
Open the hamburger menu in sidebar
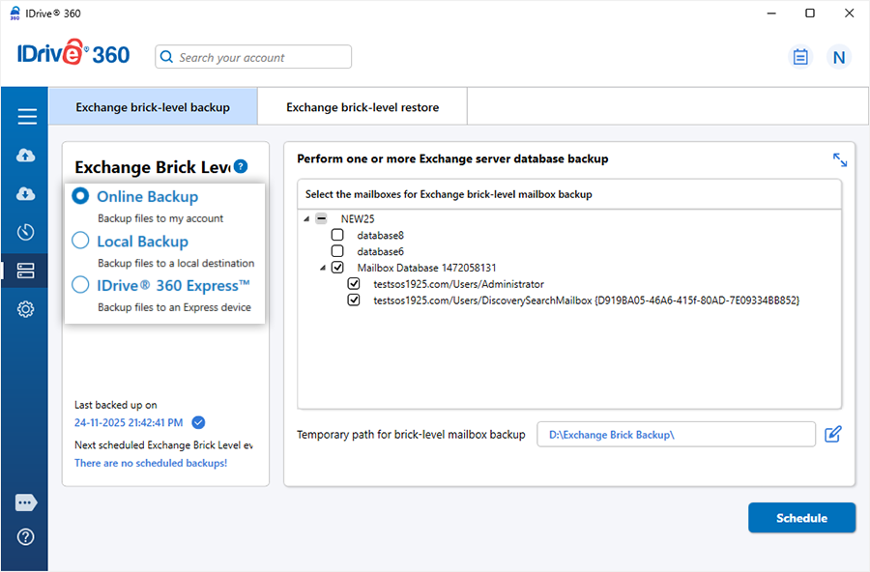click(x=26, y=117)
